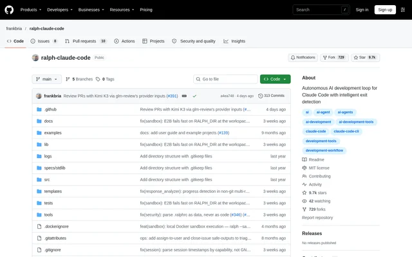This screenshot has height=257, width=412.
Task: Click the Go to file field
Action: (225, 79)
